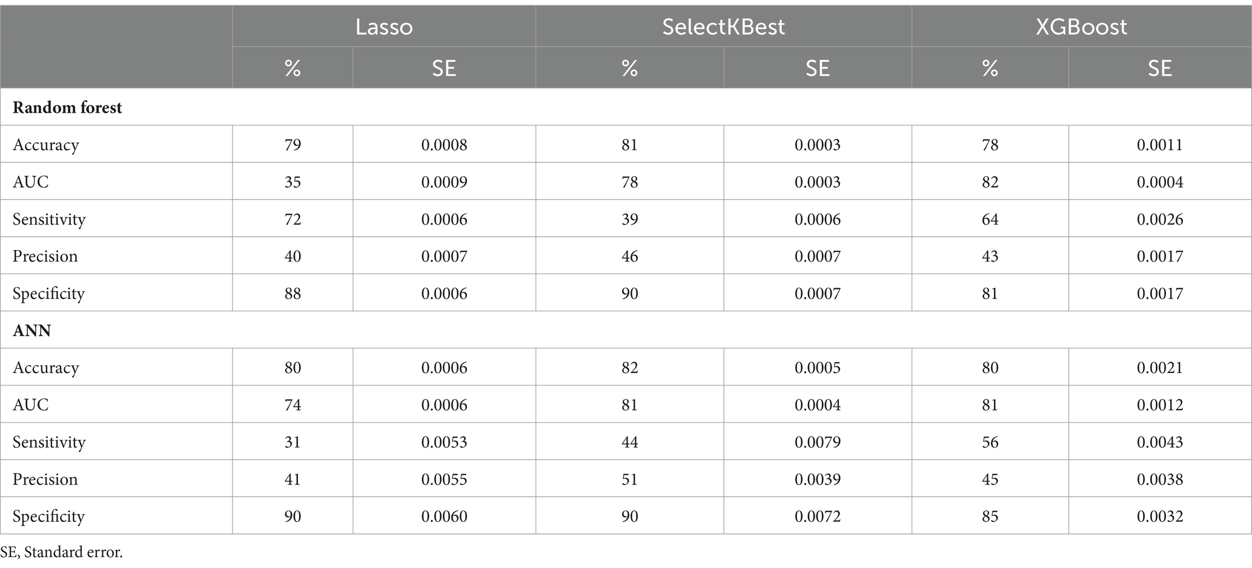Click the SE, Standard error footnote

point(61,552)
